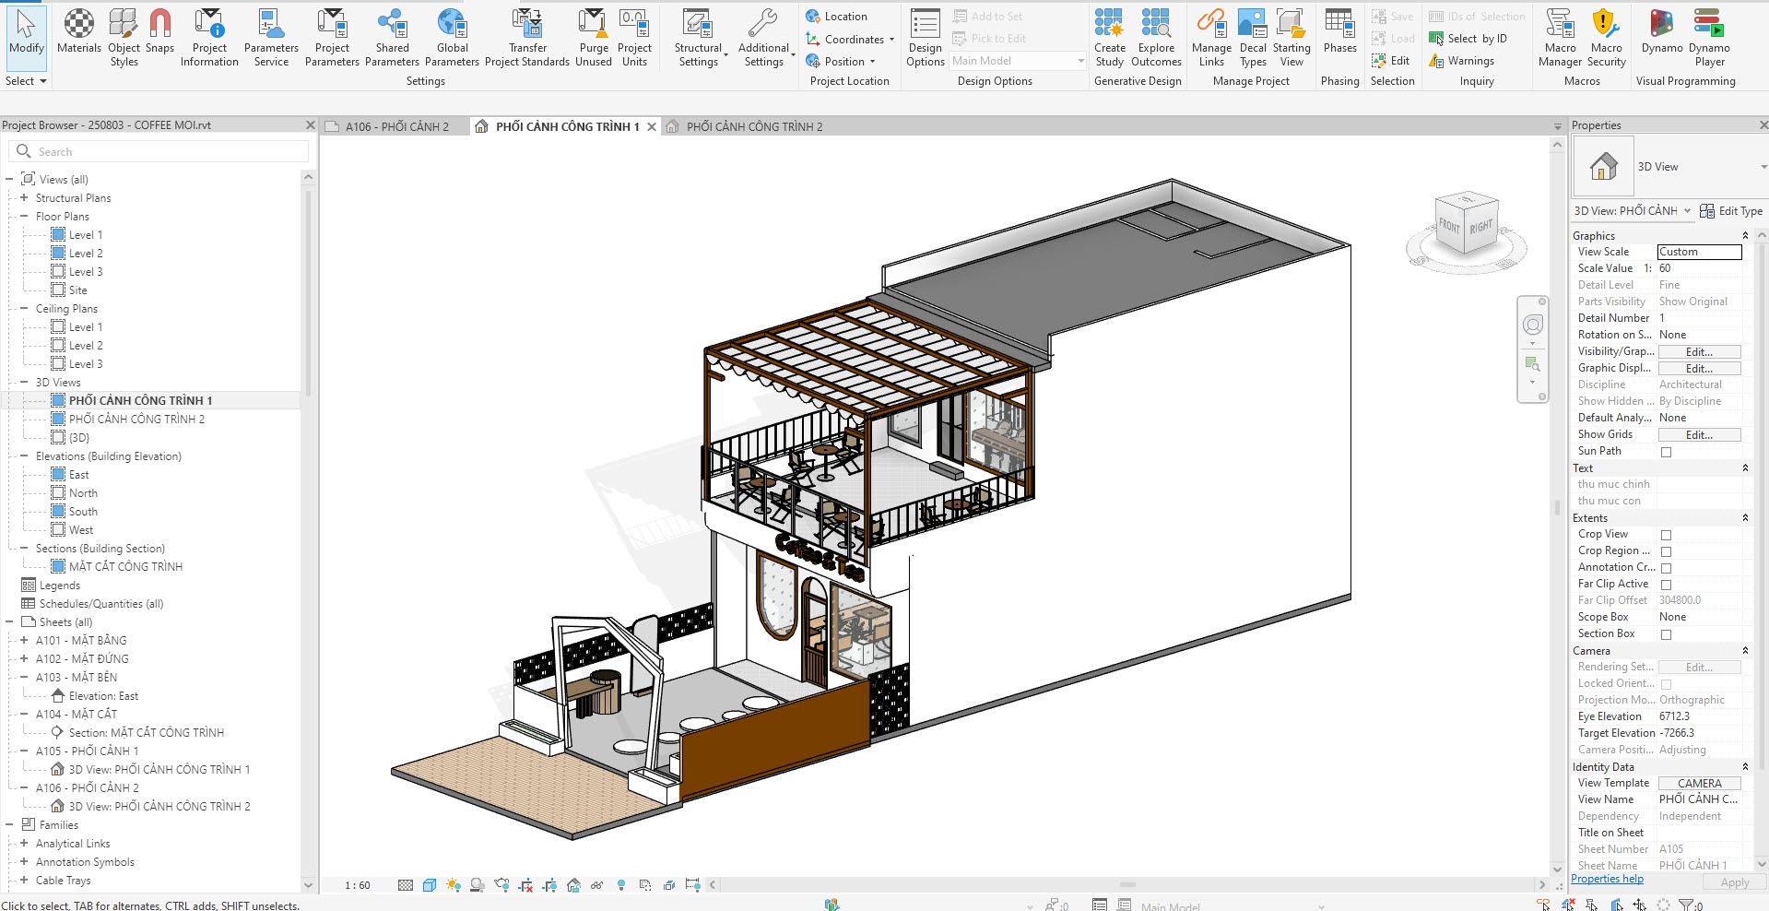Open Shared Parameters tool

pyautogui.click(x=392, y=39)
